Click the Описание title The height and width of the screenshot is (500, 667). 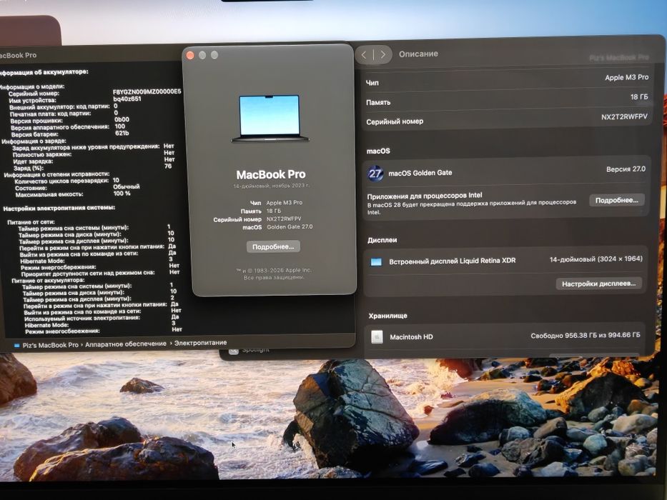[418, 54]
